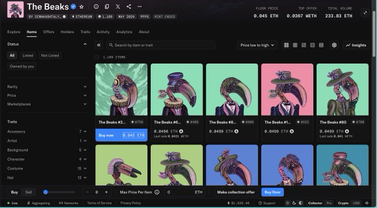Viewport: 377px width, 208px height.
Task: Click the blue sweep quantity slider handle
Action: click(45, 192)
